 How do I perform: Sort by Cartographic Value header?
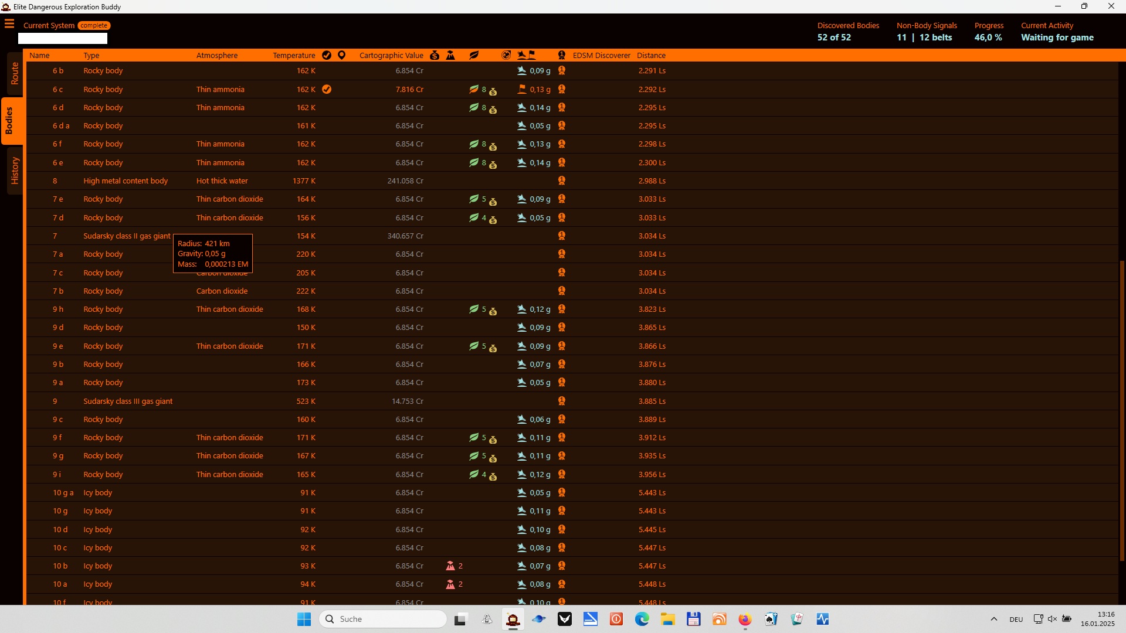pos(391,55)
